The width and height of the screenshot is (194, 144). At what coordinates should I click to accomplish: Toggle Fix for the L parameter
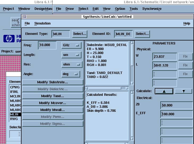pyautogui.click(x=185, y=65)
